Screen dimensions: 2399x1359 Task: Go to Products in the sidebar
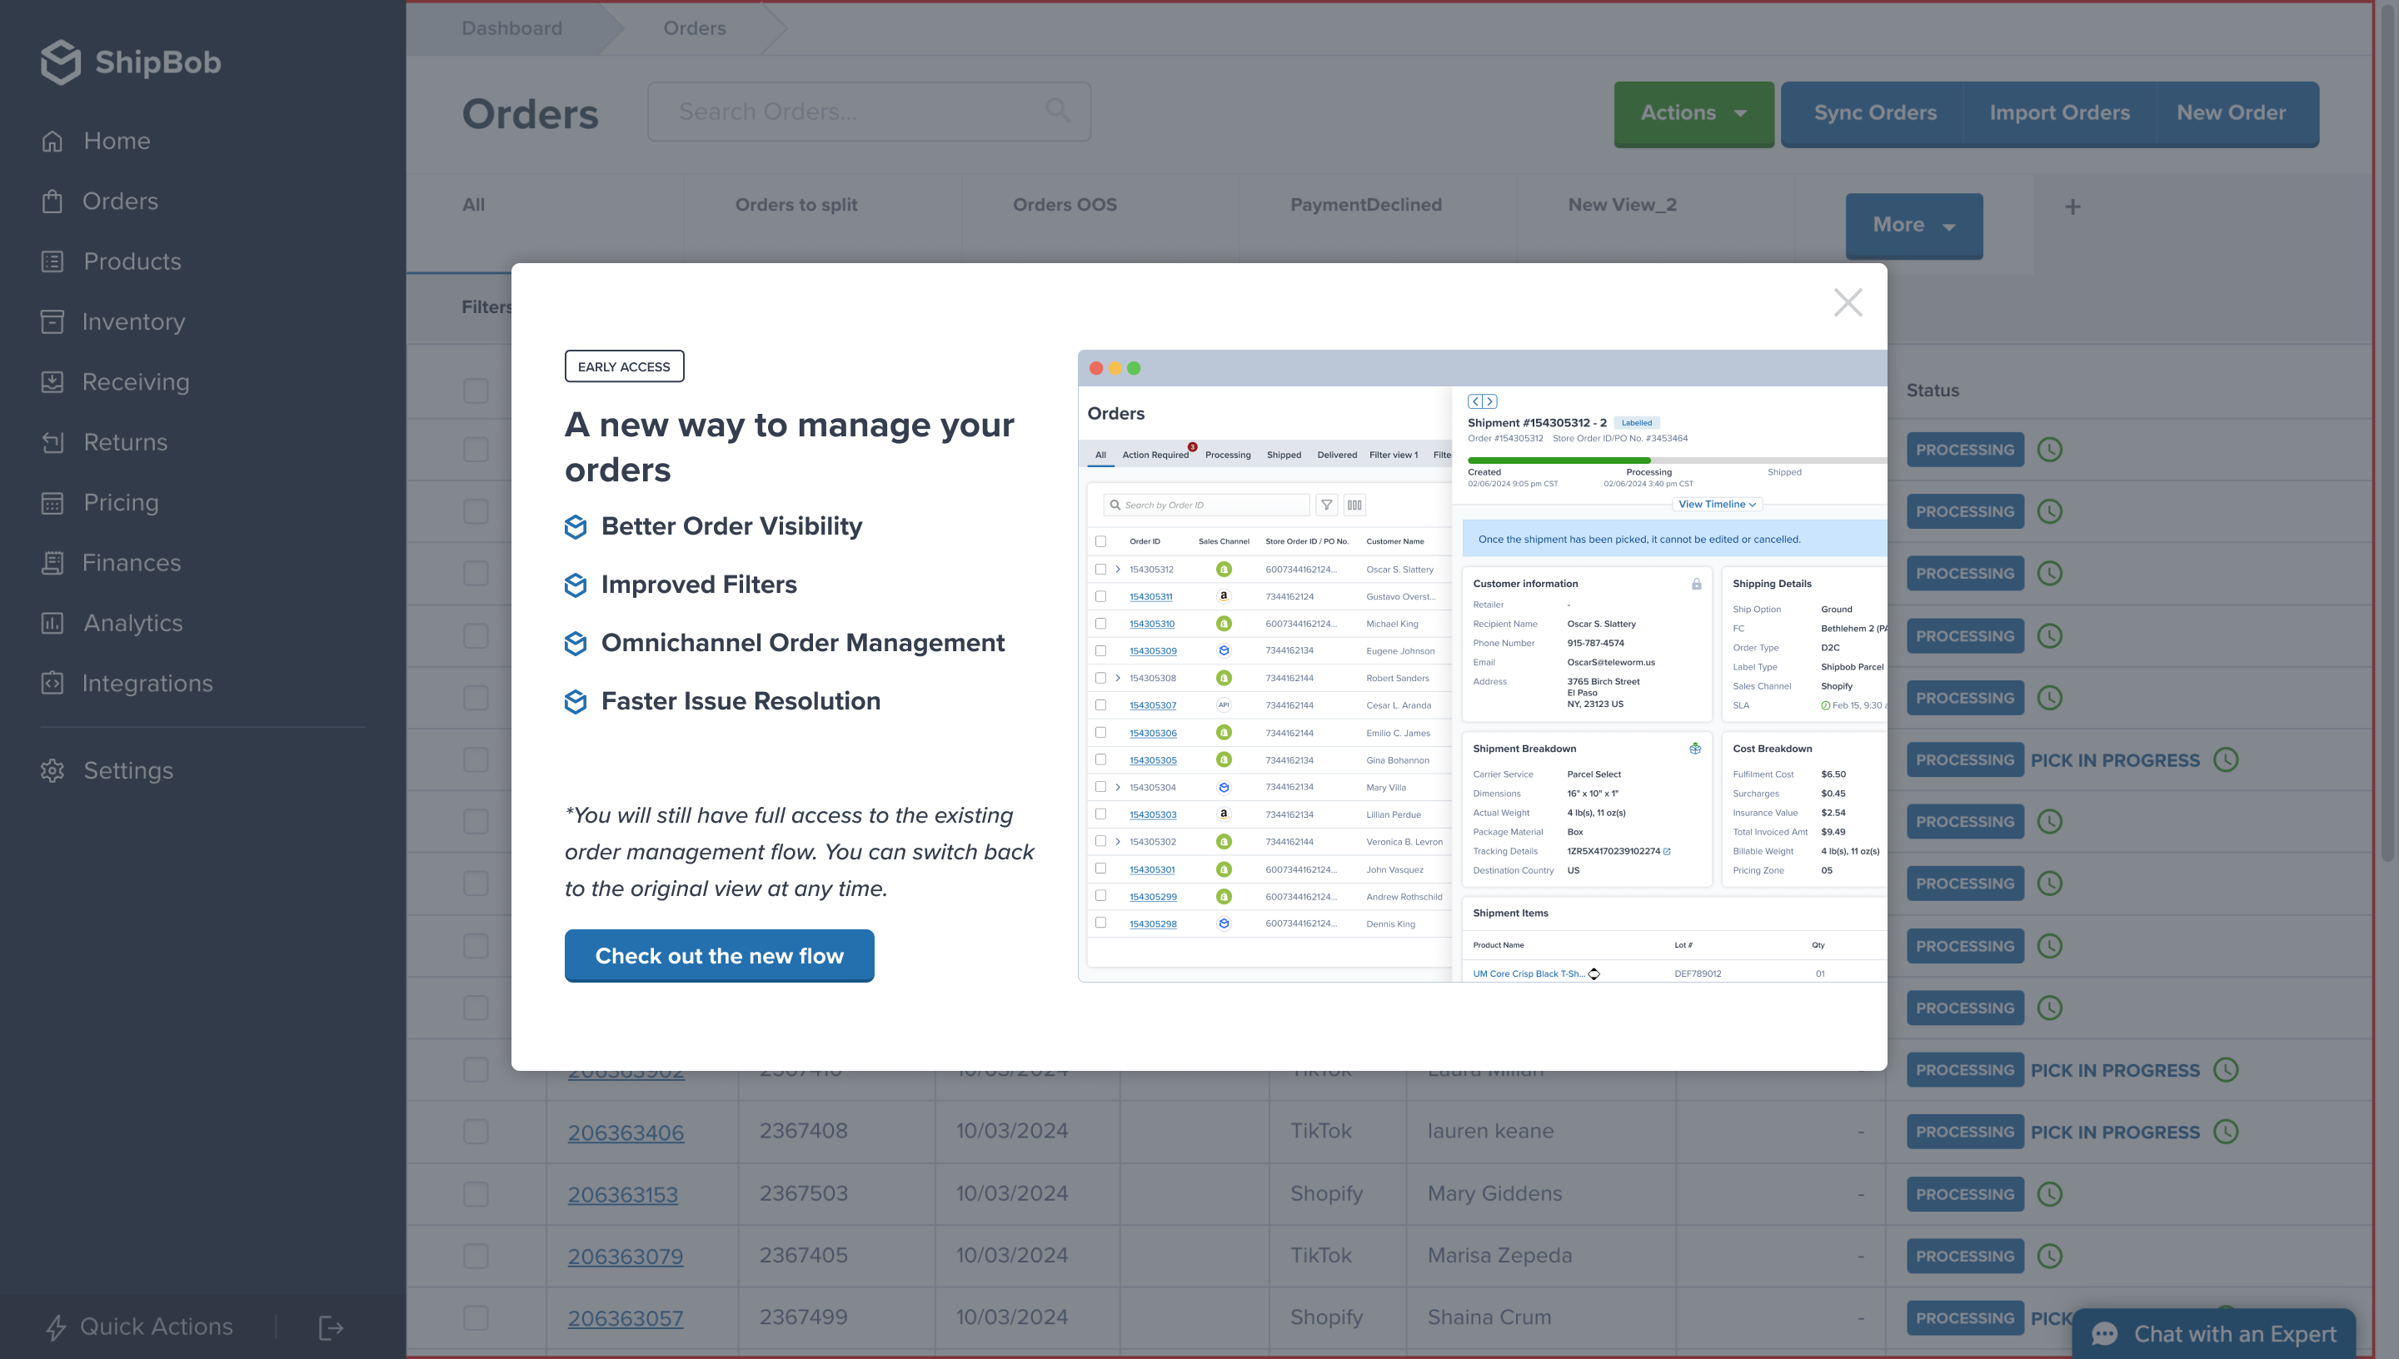111,261
